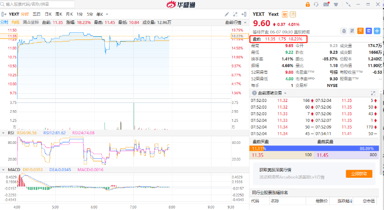Image resolution: width=384 pixels, height=210 pixels.
Task: Click the 52周最高 value 9.88
Action: pyautogui.click(x=289, y=72)
